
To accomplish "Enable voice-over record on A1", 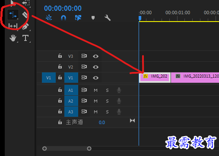I will coord(119,90).
